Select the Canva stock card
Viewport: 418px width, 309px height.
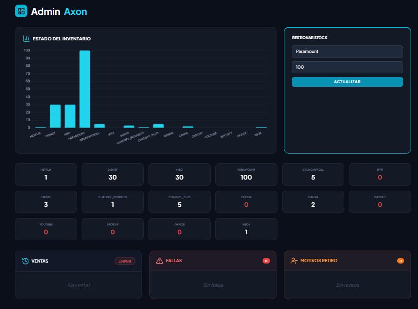point(313,202)
